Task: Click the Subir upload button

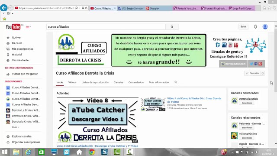Action: coord(243,27)
